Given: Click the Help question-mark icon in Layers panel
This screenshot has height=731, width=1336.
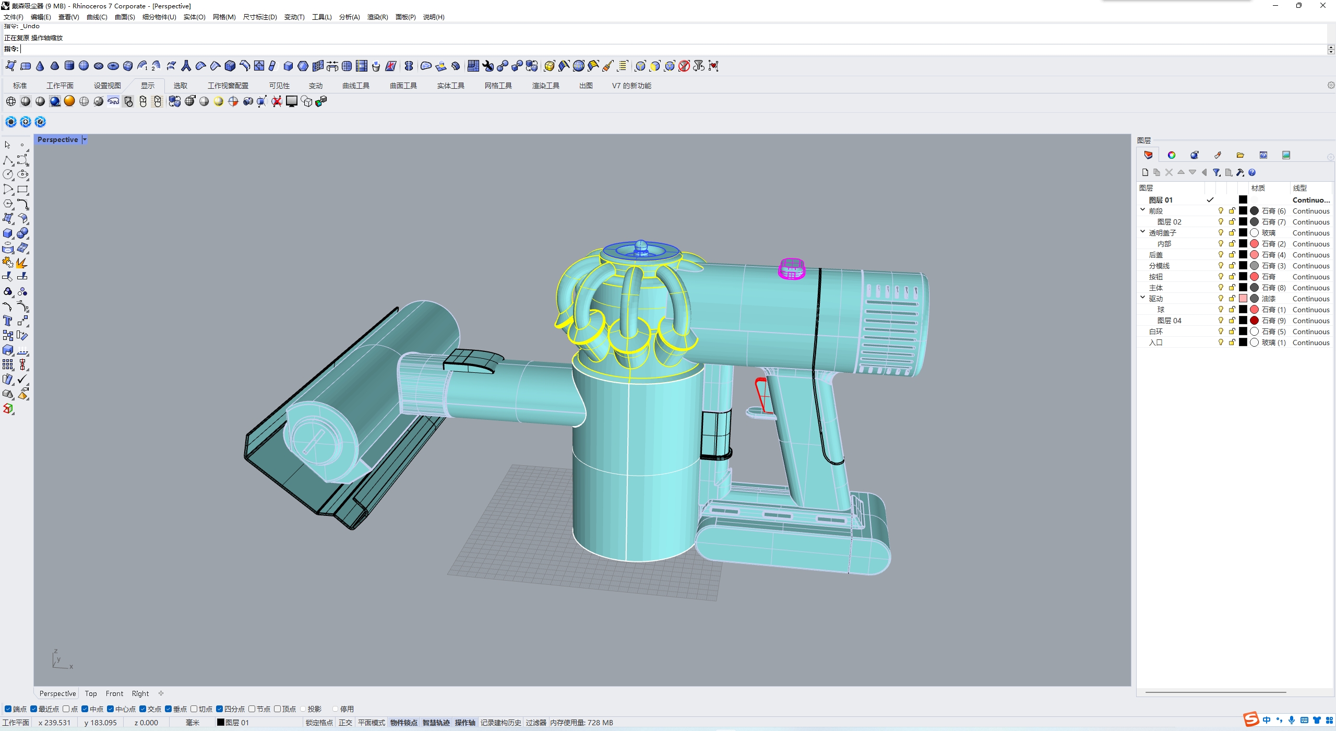Looking at the screenshot, I should [1253, 172].
